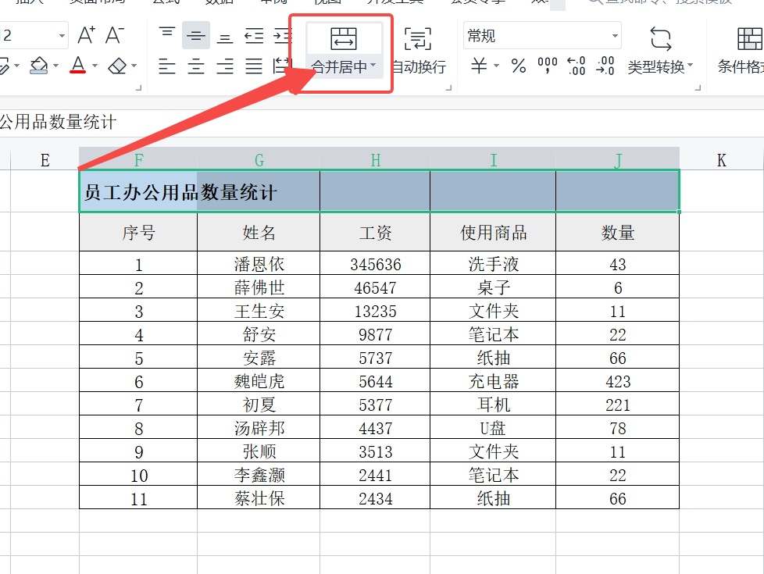
Task: Decrease font size with A- icon
Action: (x=115, y=35)
